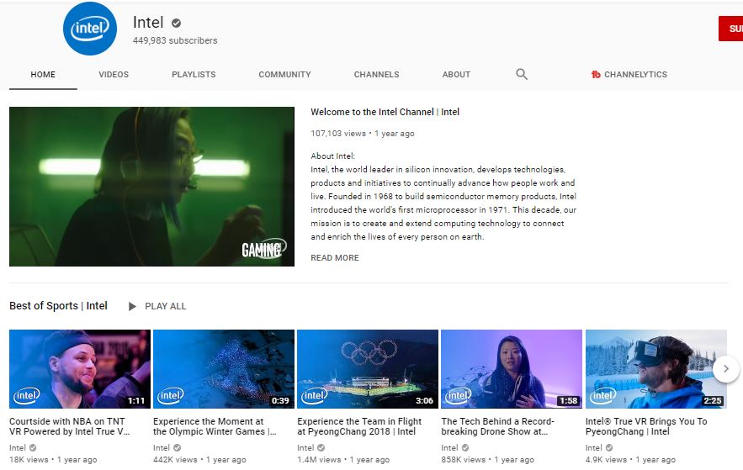
Task: Click the red Subscribe button
Action: (x=730, y=29)
